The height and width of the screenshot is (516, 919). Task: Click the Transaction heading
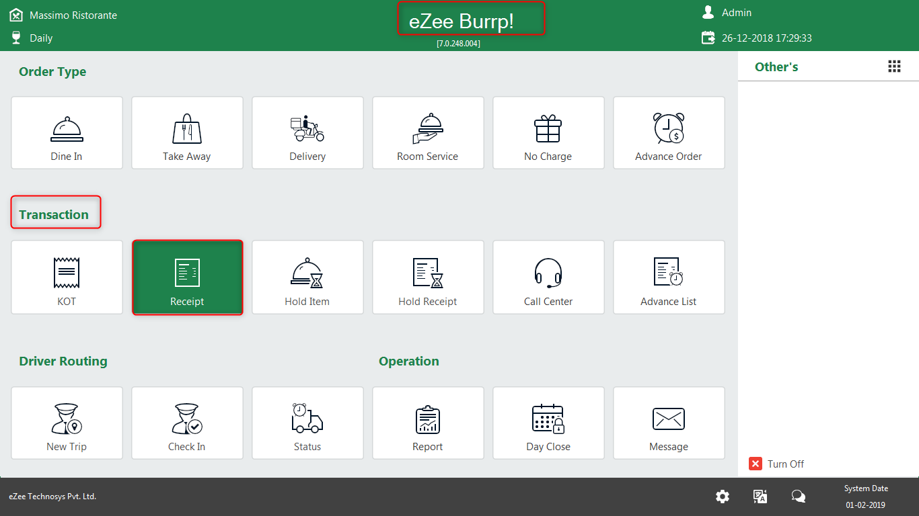tap(54, 215)
